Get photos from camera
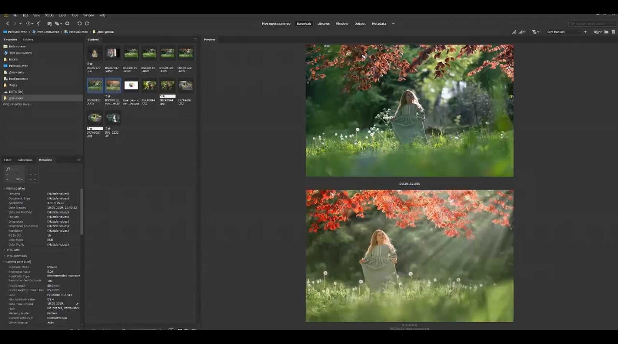Image resolution: width=618 pixels, height=344 pixels. coord(50,23)
